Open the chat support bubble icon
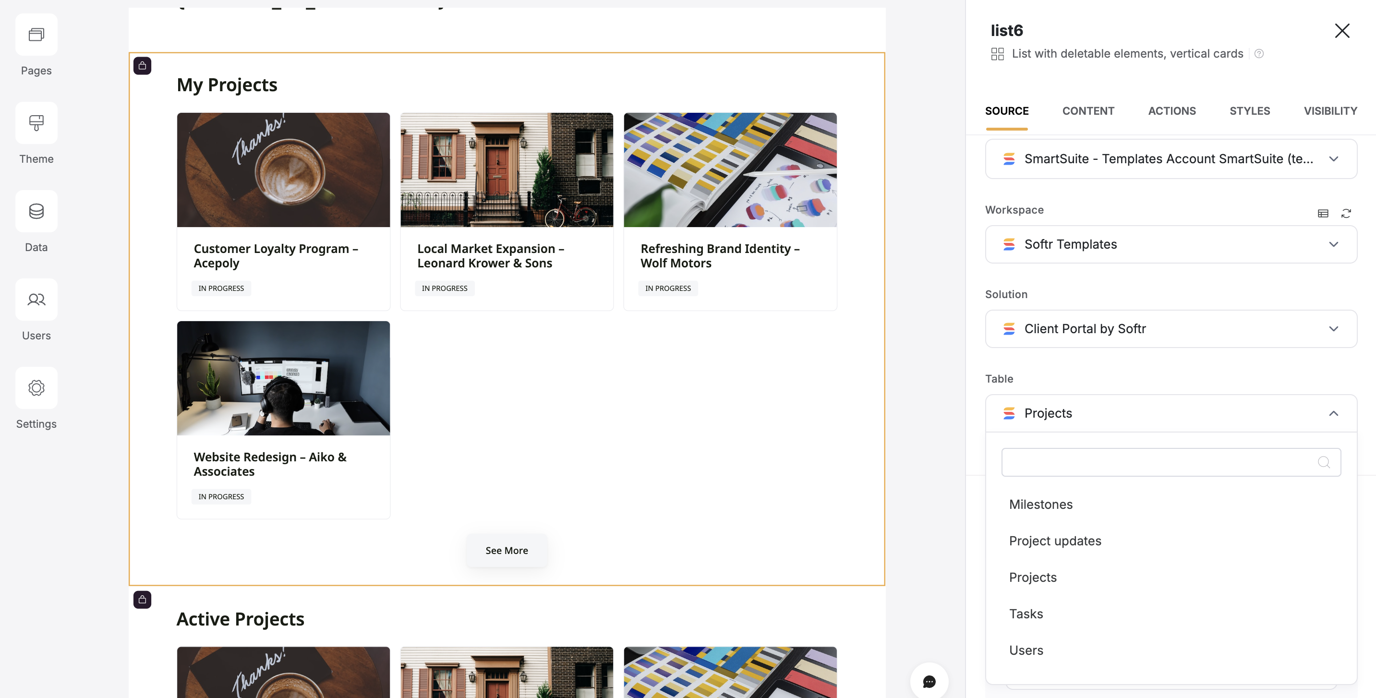The image size is (1376, 698). (929, 682)
